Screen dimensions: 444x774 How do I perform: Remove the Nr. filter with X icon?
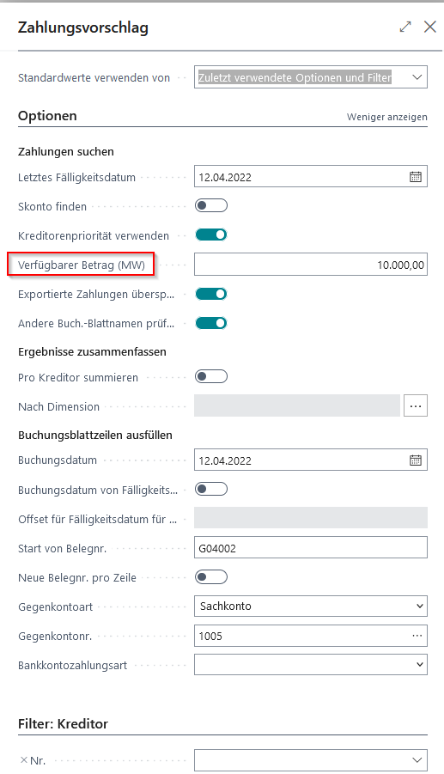24,760
